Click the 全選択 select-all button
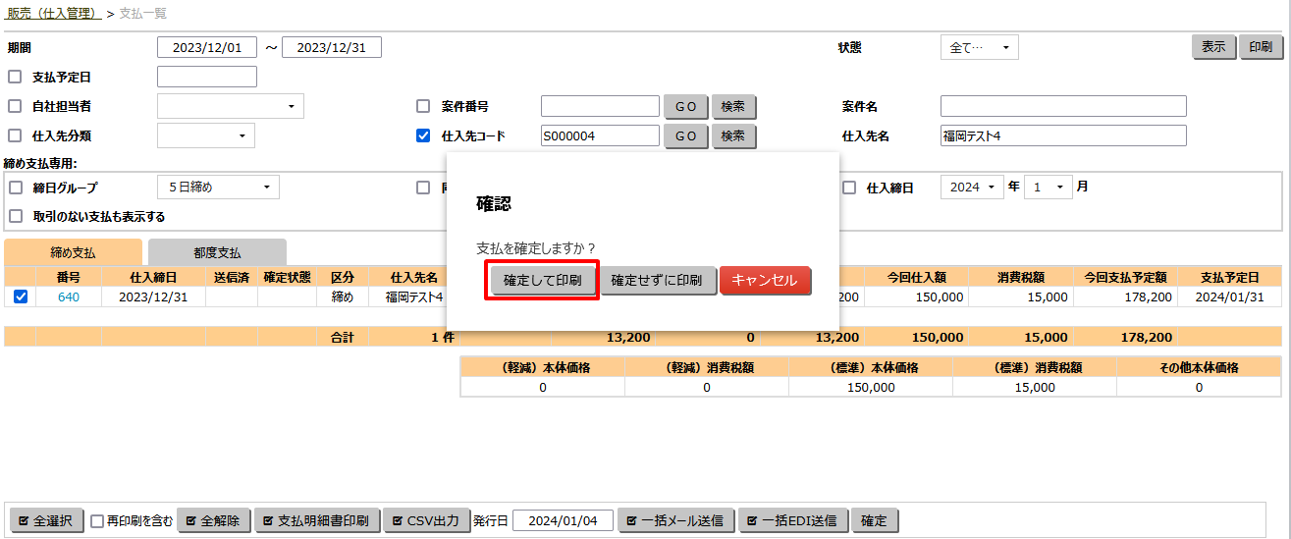 47,520
